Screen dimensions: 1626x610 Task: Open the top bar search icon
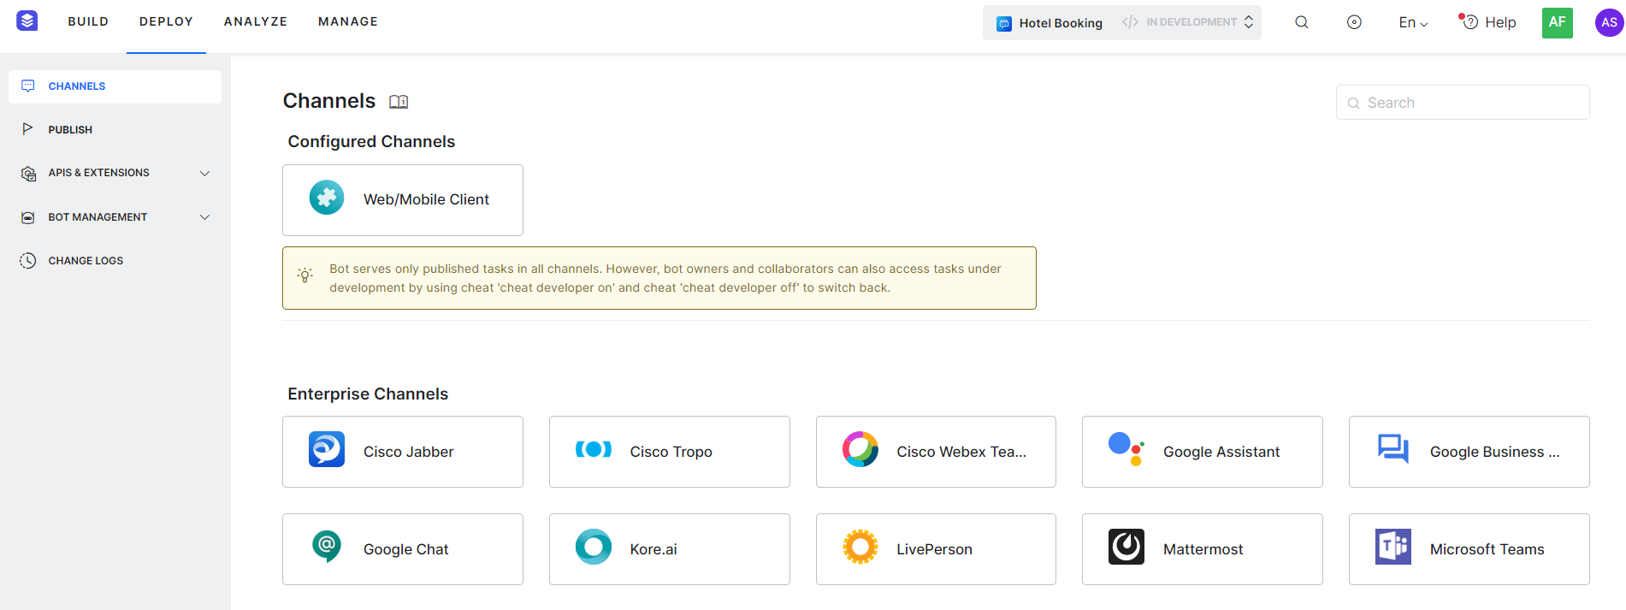pyautogui.click(x=1302, y=22)
